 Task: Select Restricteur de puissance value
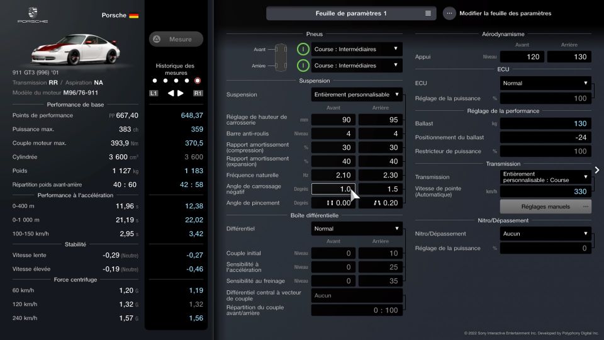click(545, 151)
